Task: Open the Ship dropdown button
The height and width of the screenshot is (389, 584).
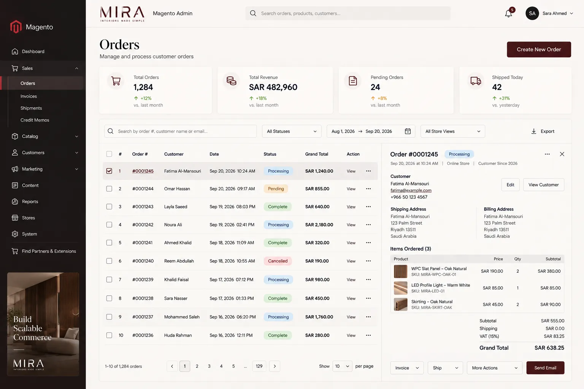Action: tap(445, 368)
